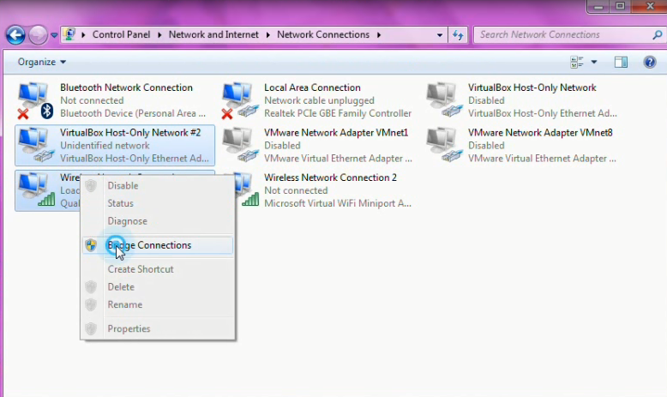The width and height of the screenshot is (667, 397).
Task: Click the Back navigation arrow
Action: click(x=15, y=35)
